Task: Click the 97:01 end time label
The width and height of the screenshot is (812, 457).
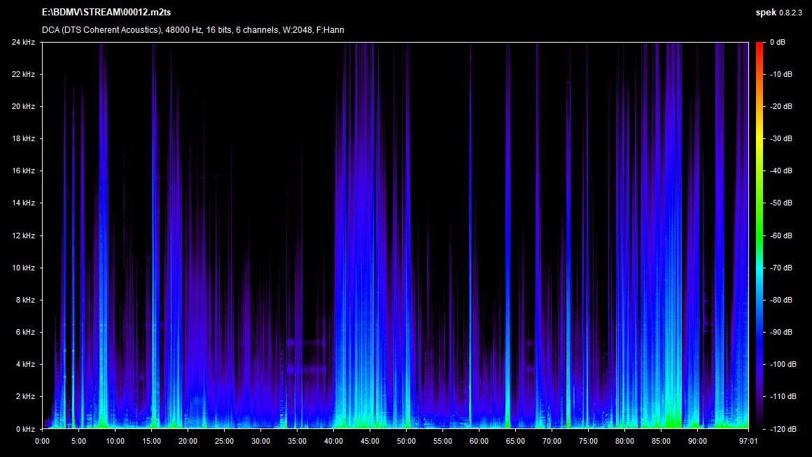Action: click(749, 441)
